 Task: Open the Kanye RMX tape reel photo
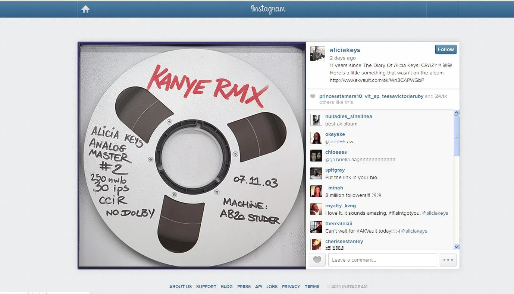[192, 155]
